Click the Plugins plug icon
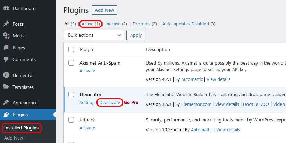 point(6,115)
